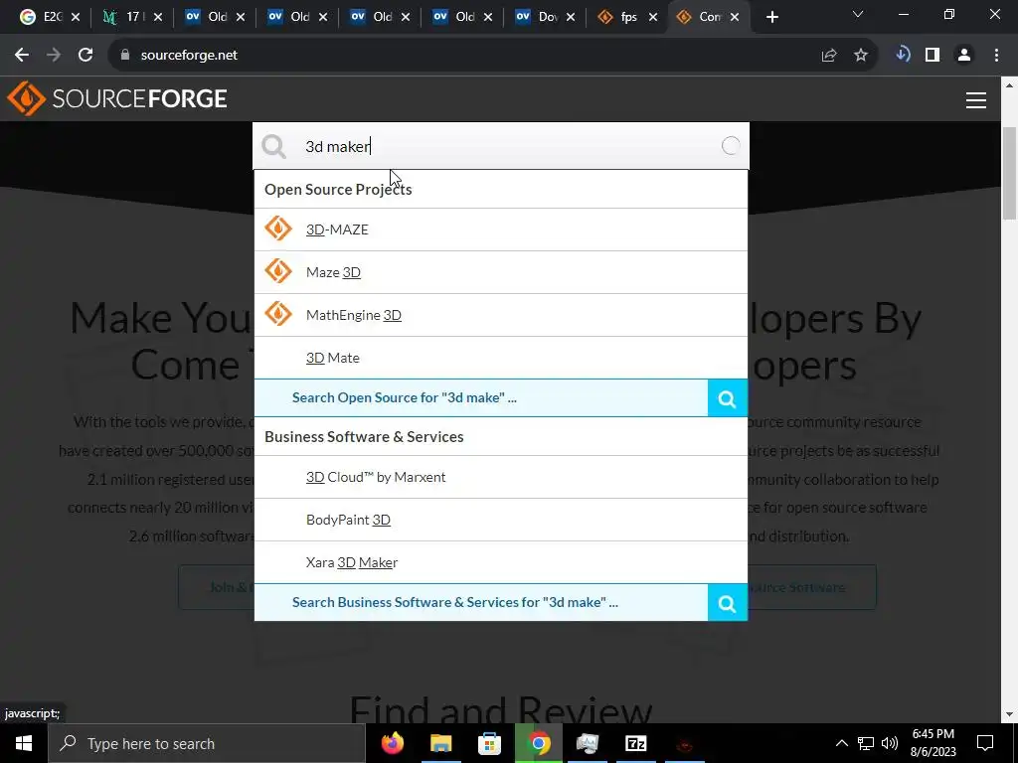Image resolution: width=1018 pixels, height=763 pixels.
Task: Open the hamburger menu on SourceForge
Action: 976,100
